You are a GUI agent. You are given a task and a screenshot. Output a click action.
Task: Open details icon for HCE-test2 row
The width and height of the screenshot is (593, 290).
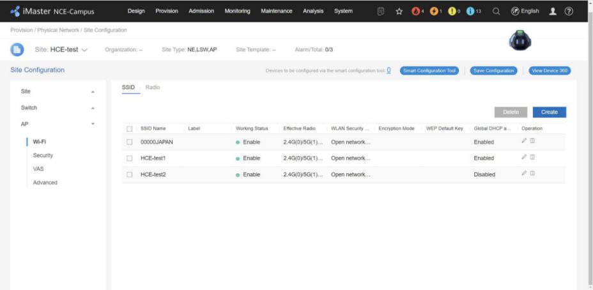click(532, 173)
